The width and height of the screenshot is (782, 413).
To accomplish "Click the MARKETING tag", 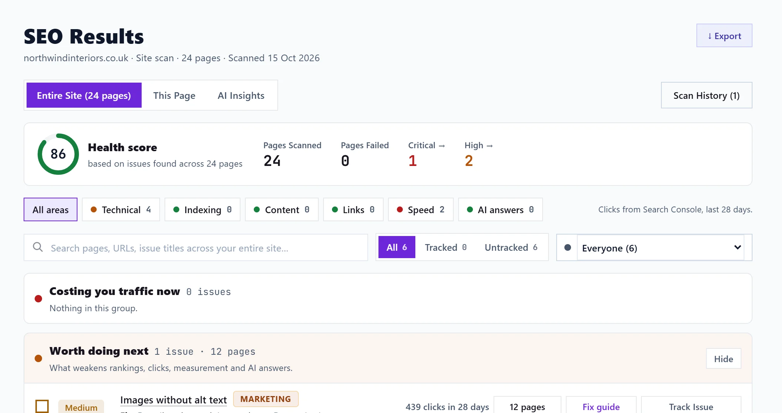I will click(266, 399).
